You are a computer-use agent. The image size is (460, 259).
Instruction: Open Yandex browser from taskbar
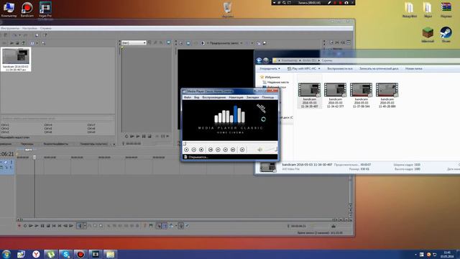tap(36, 254)
